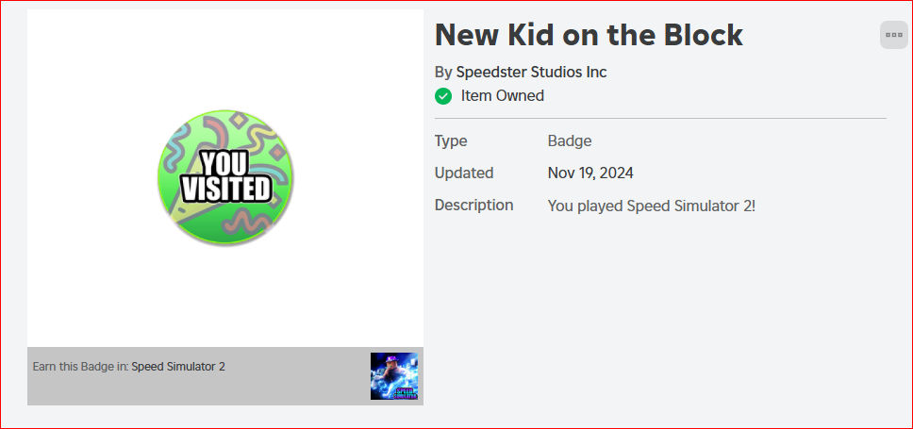The height and width of the screenshot is (429, 913).
Task: Select the Updated field label
Action: pos(464,173)
